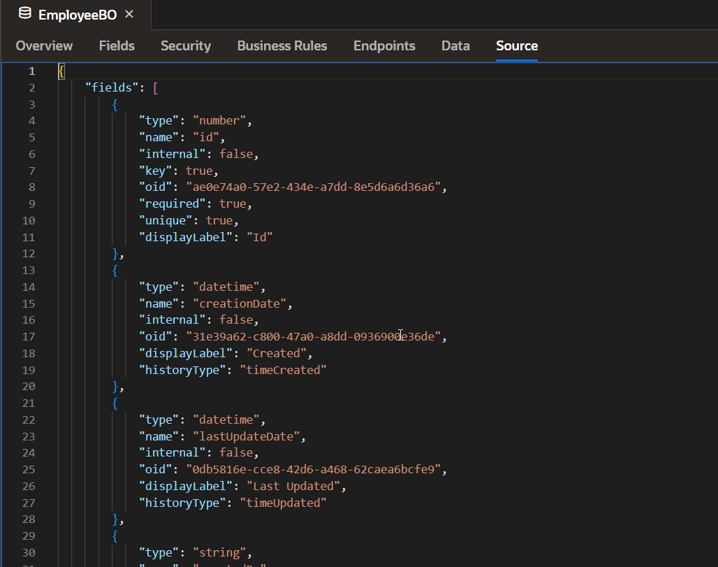
Task: Click line number 13 in the gutter
Action: click(29, 270)
